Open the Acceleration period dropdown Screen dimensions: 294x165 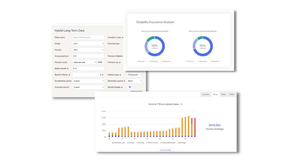pyautogui.click(x=88, y=81)
